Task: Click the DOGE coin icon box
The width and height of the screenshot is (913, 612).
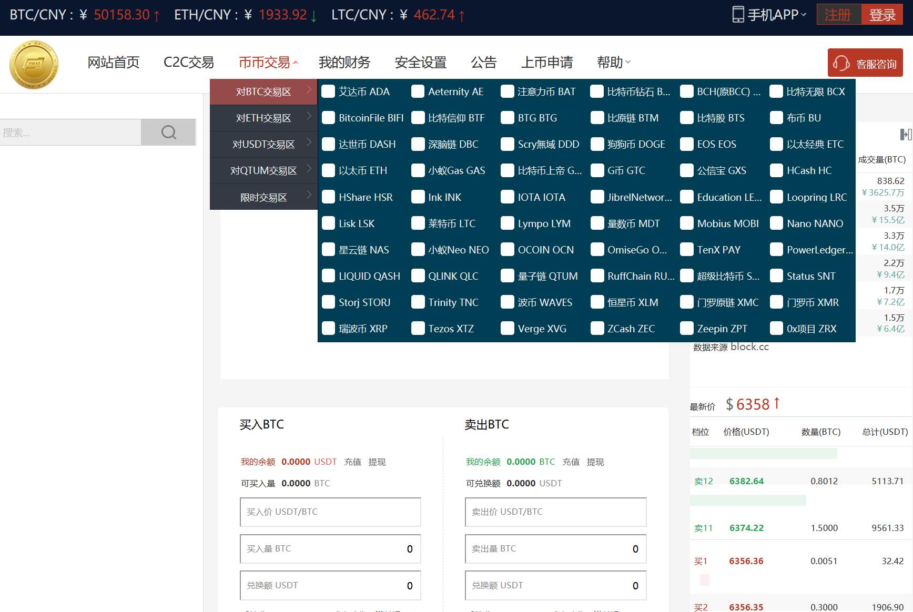Action: tap(597, 144)
